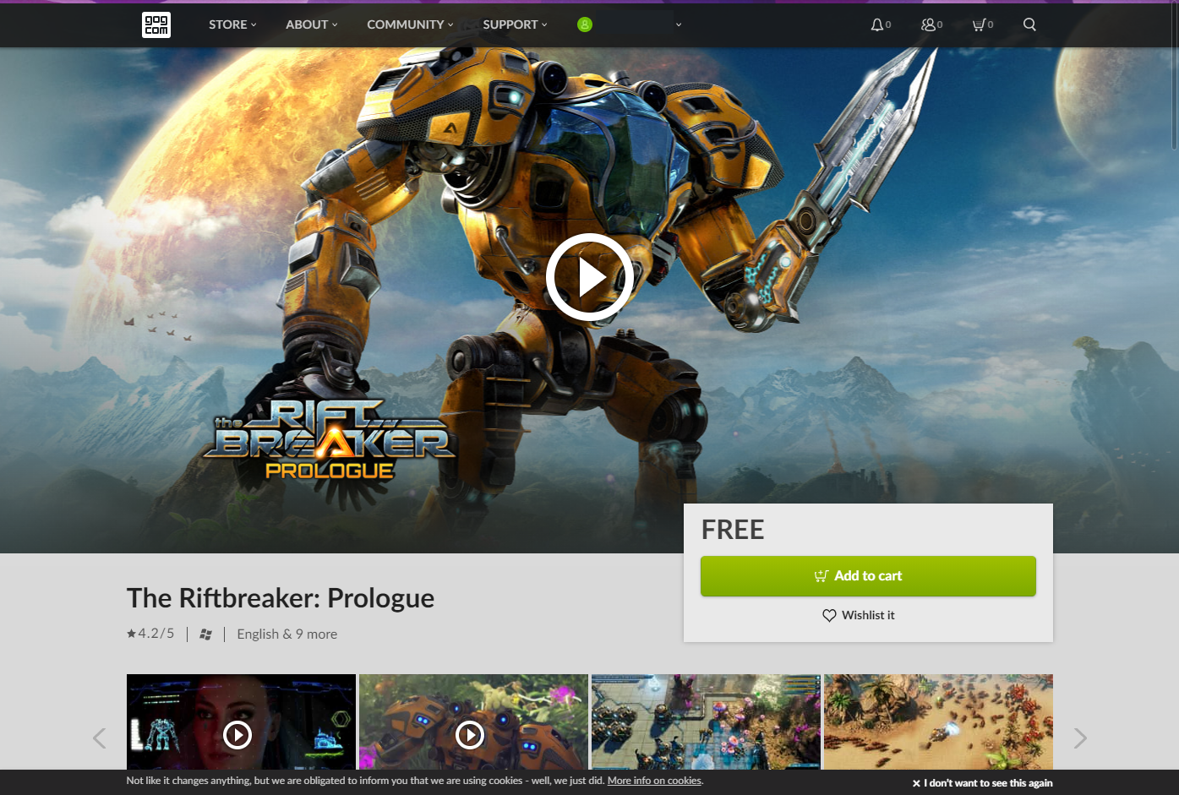Open the base-building screenshot thumbnail
The width and height of the screenshot is (1179, 795).
point(706,722)
